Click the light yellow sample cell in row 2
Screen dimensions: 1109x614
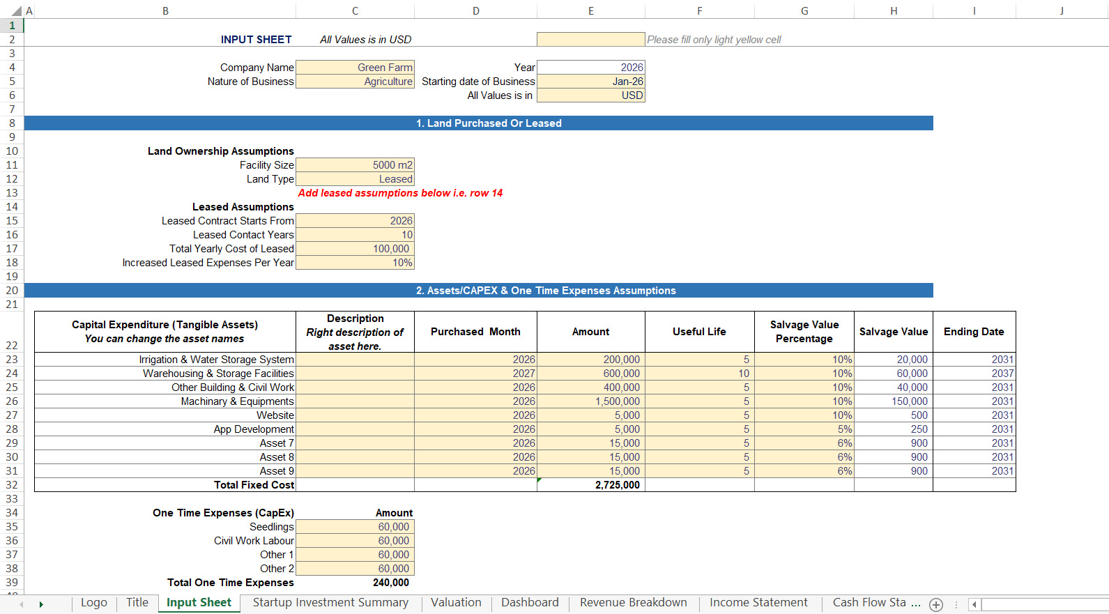590,40
